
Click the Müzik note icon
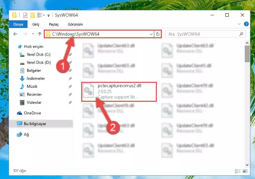[22, 87]
